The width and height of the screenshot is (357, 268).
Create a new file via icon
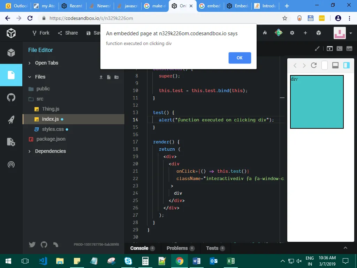(109, 77)
